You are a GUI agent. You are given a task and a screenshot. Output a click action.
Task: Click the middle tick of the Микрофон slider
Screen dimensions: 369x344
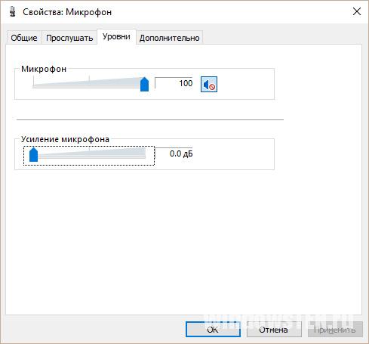tap(89, 78)
